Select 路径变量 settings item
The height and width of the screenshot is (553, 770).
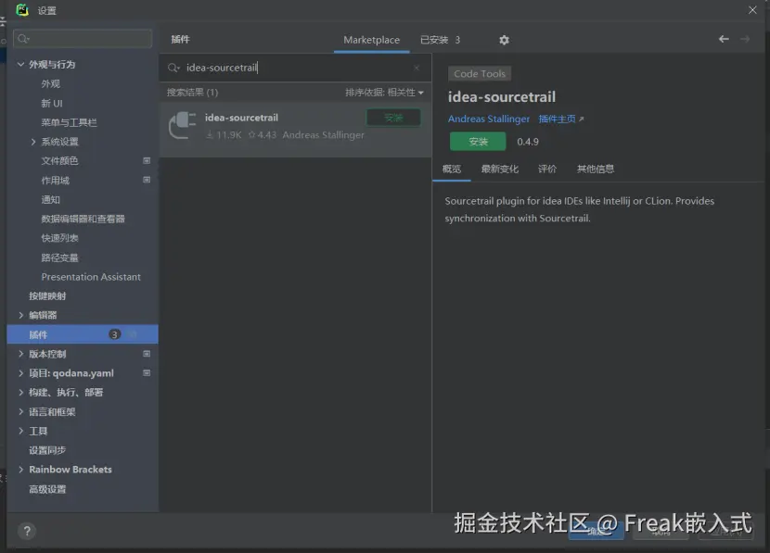59,258
